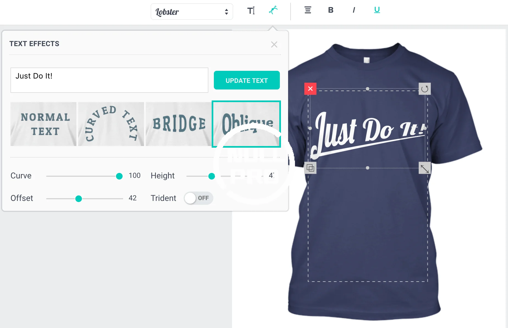Toggle the Trident switch on
Screen dimensions: 508x328
(x=198, y=198)
